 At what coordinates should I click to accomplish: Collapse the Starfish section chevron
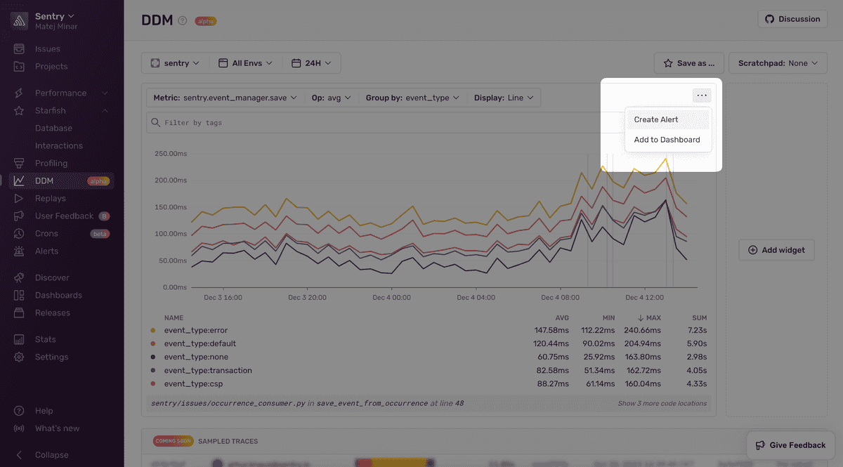pos(105,110)
